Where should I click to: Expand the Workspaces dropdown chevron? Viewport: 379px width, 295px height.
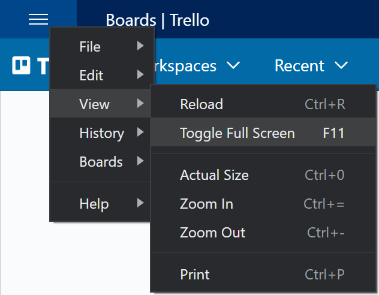233,65
